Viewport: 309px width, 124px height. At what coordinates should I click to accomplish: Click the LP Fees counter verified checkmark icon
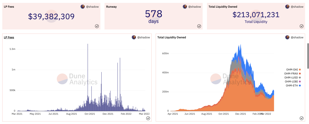tap(97, 26)
